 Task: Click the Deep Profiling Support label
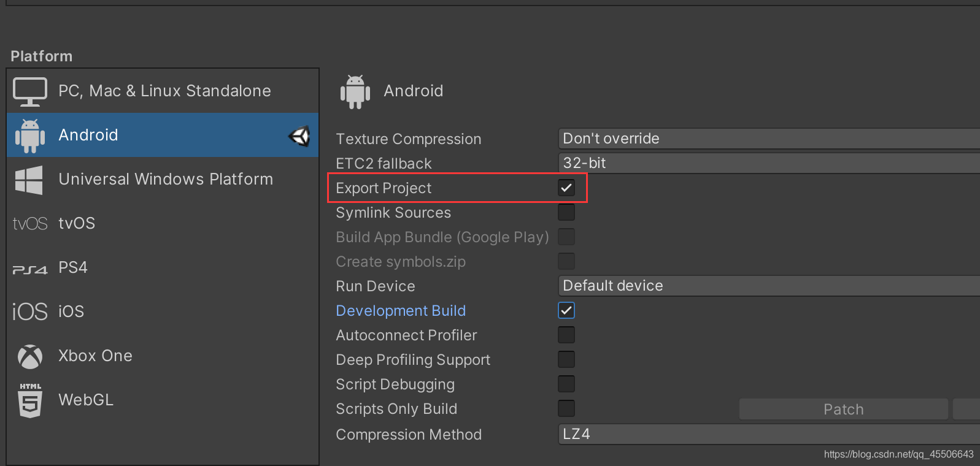[413, 360]
